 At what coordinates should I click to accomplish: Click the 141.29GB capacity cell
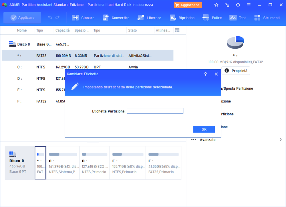[63, 67]
